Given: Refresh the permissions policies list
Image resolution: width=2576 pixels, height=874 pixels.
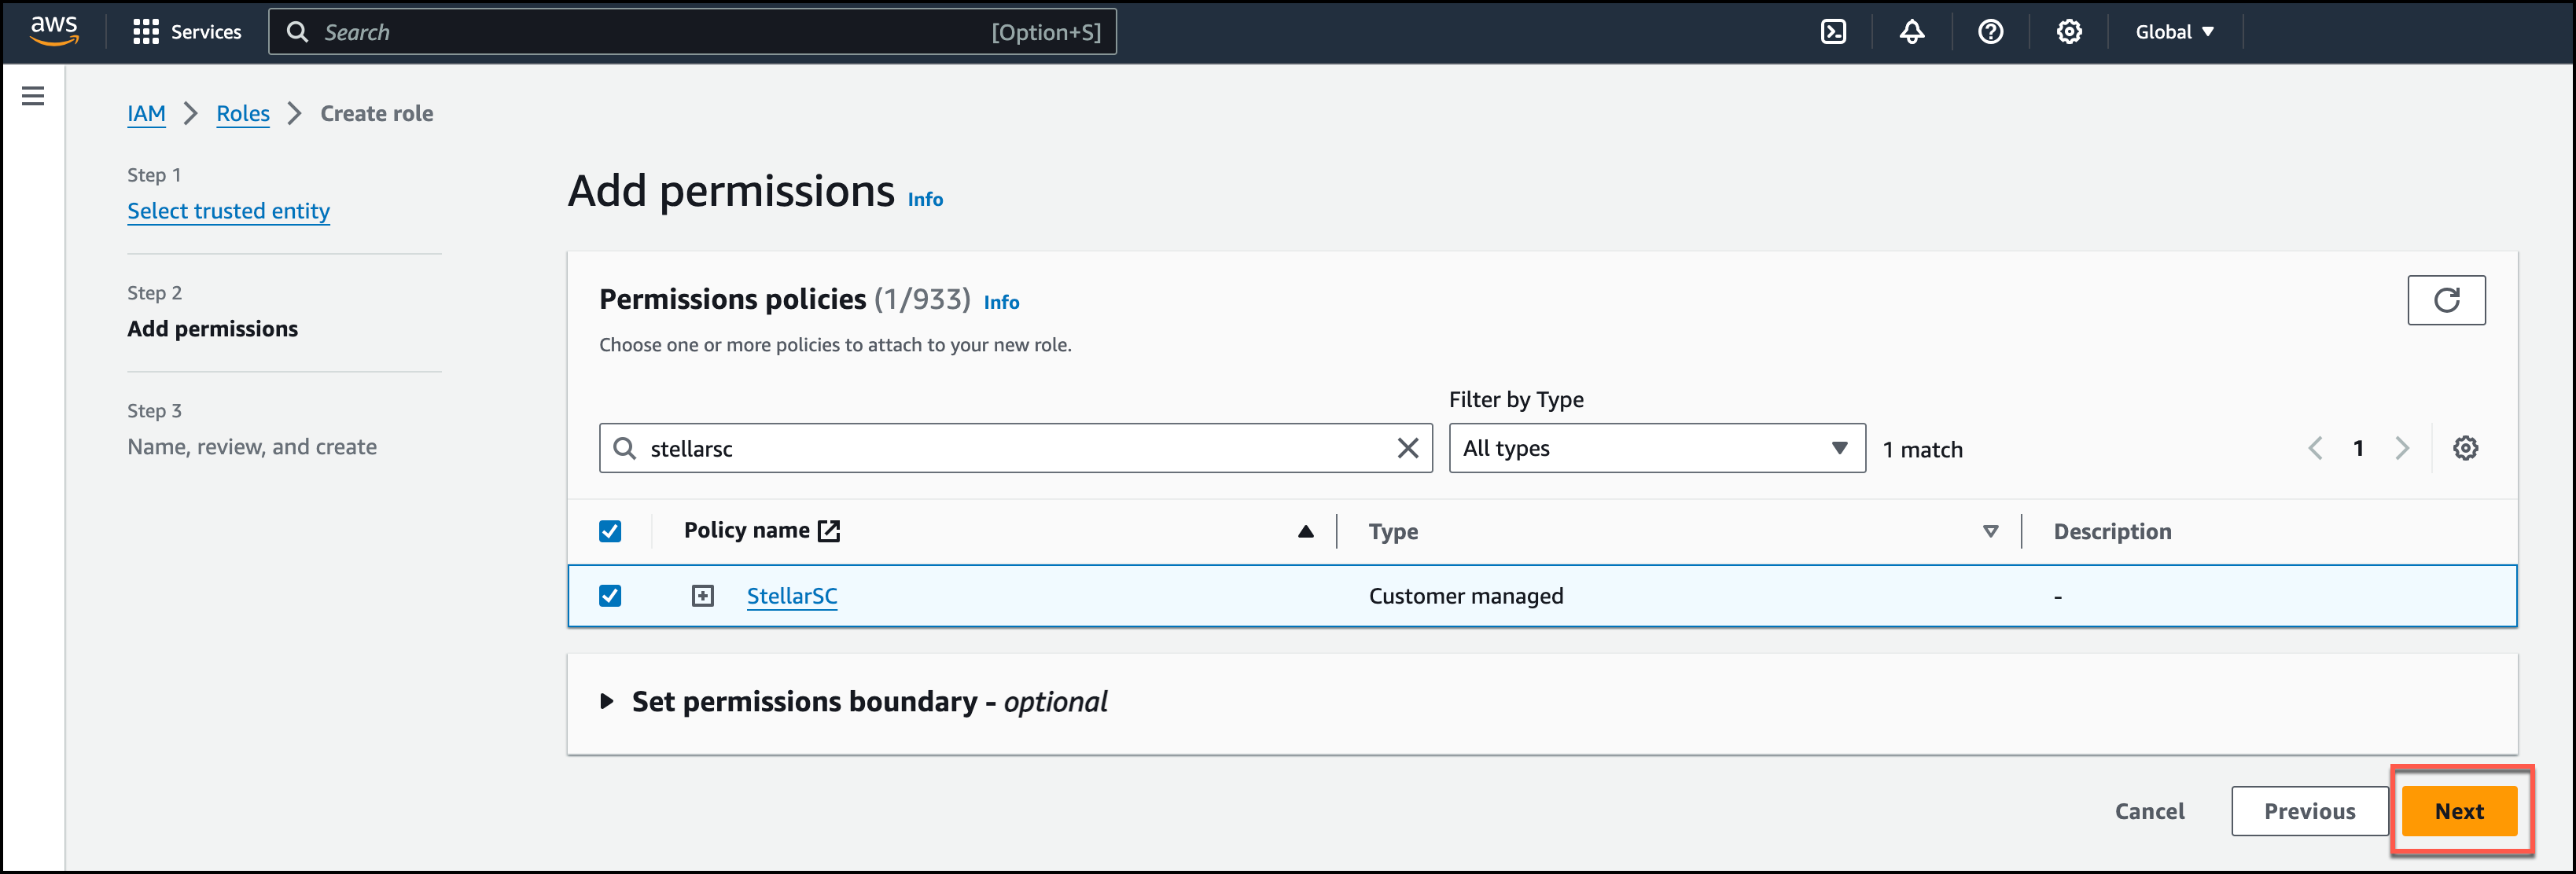Looking at the screenshot, I should 2445,300.
